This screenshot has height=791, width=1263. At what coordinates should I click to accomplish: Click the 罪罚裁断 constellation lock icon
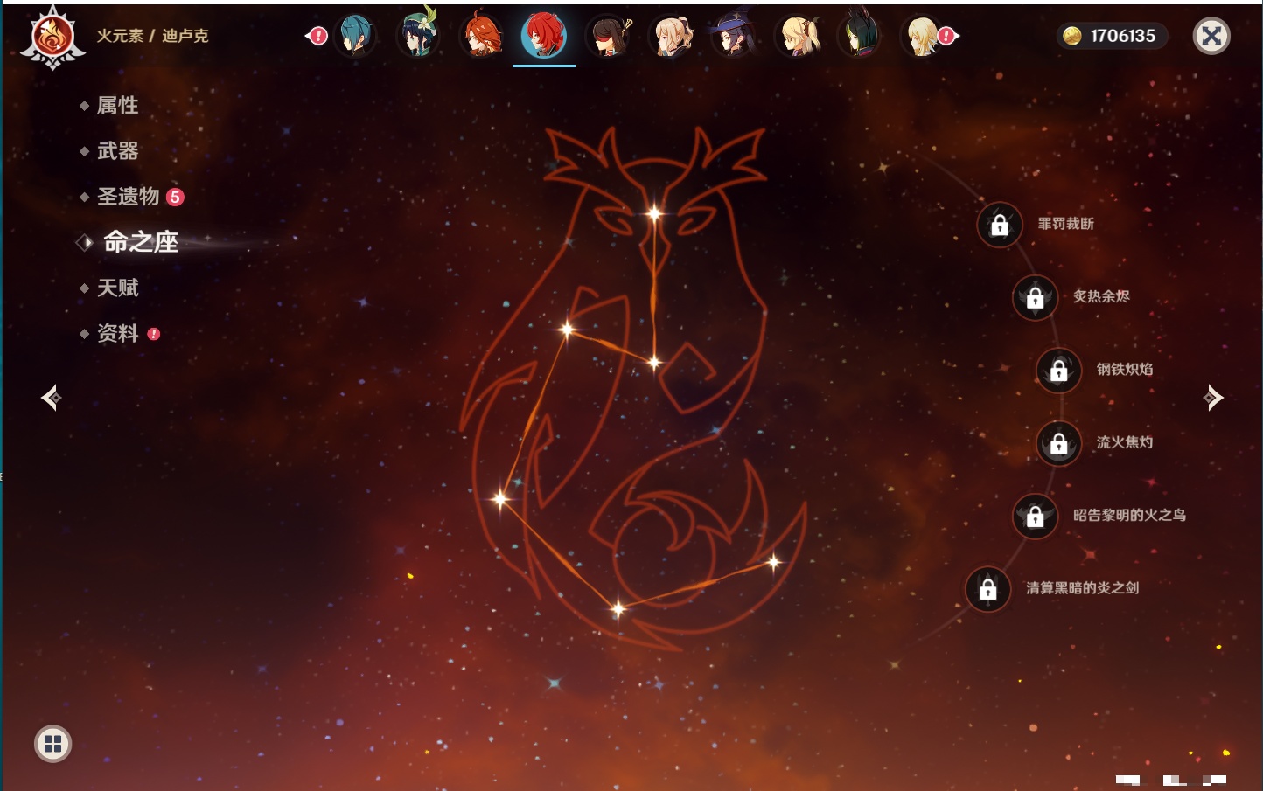click(x=1000, y=225)
